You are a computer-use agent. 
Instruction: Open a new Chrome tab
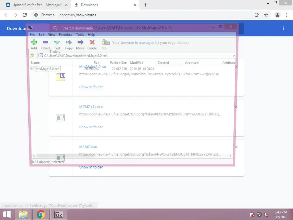146,5
